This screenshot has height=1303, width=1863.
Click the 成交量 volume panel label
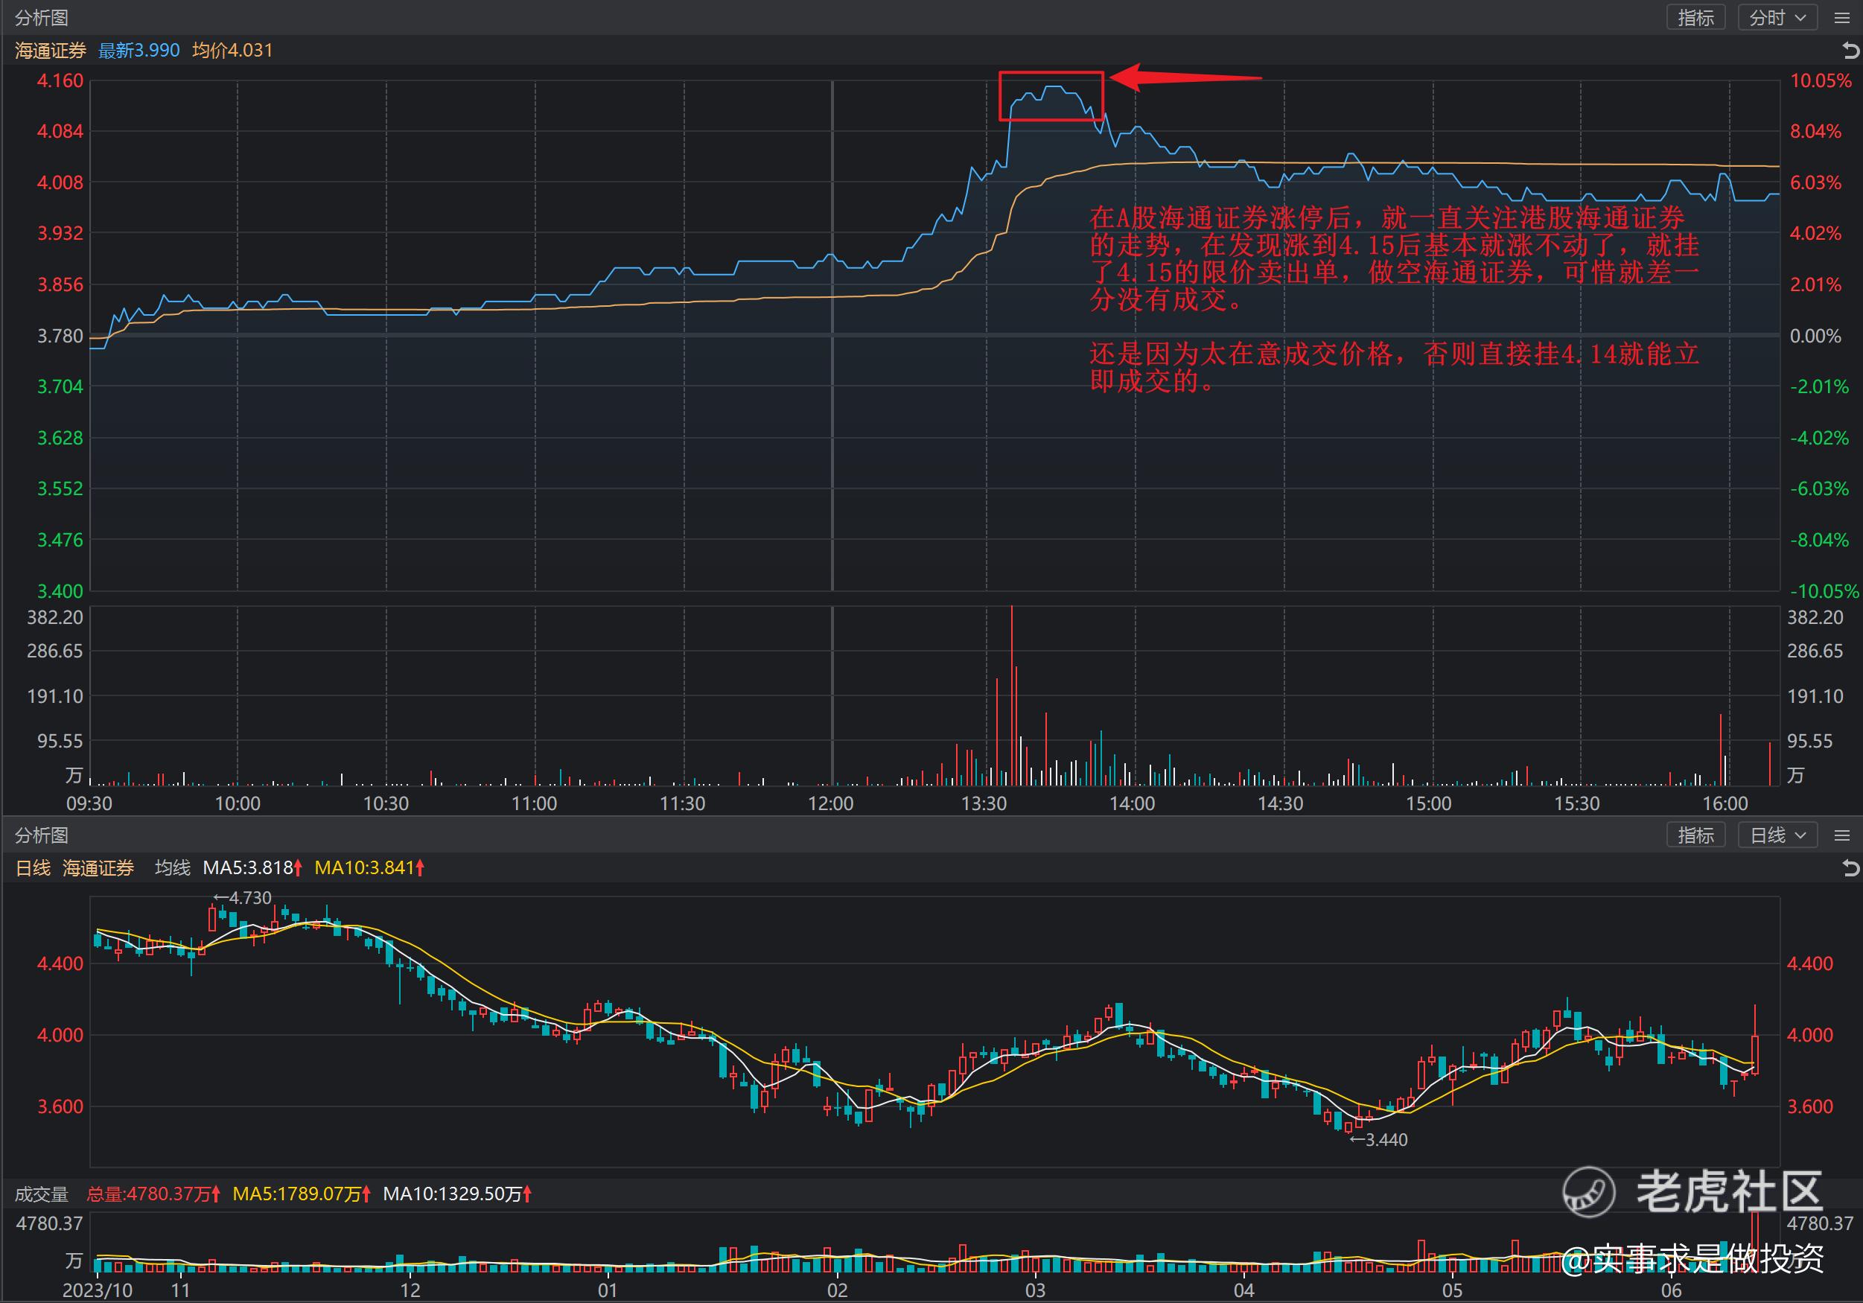click(42, 1194)
